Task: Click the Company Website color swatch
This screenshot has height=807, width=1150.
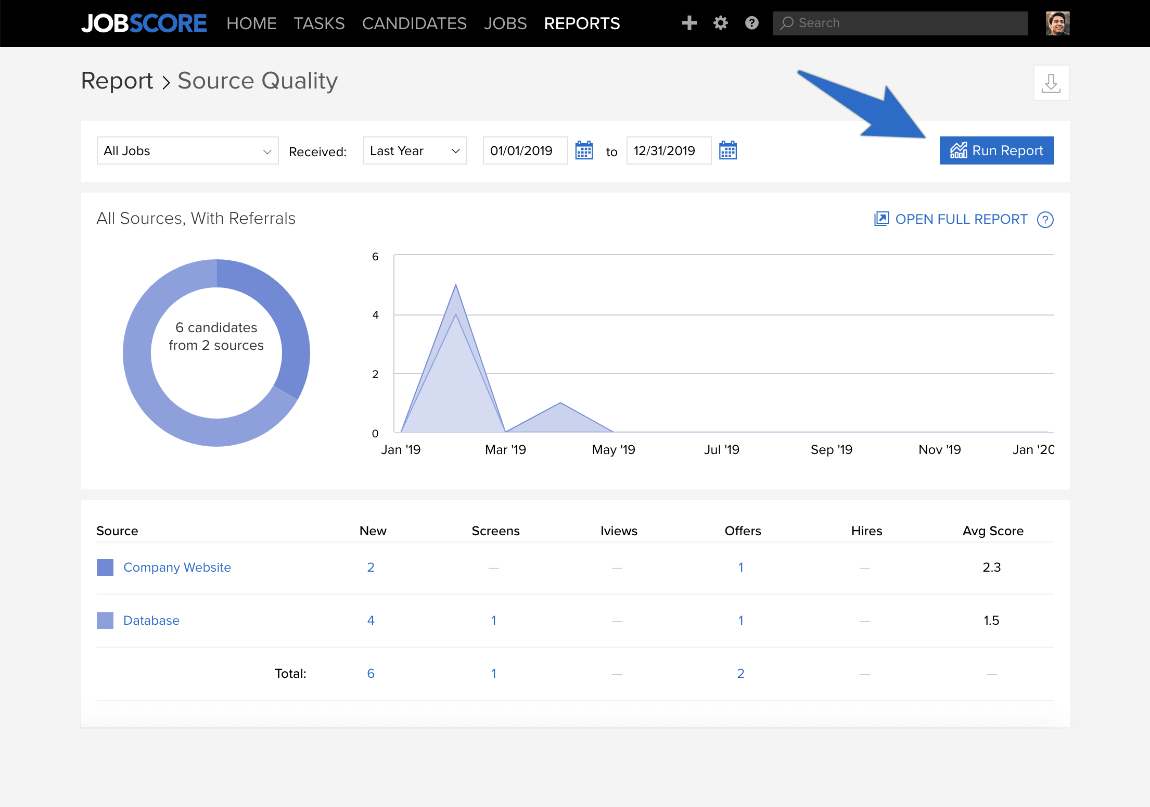Action: click(105, 568)
